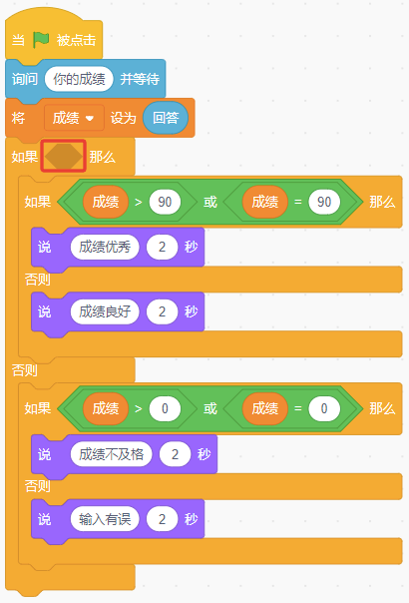The image size is (409, 603).
Task: Click the green flag icon in hat block
Action: coord(41,40)
